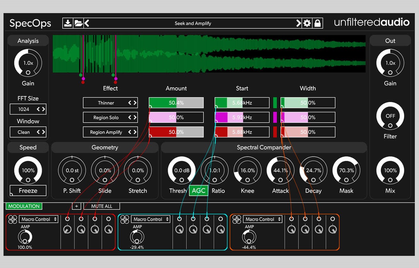
Task: Select next effect for Region Solo row
Action: (x=135, y=117)
